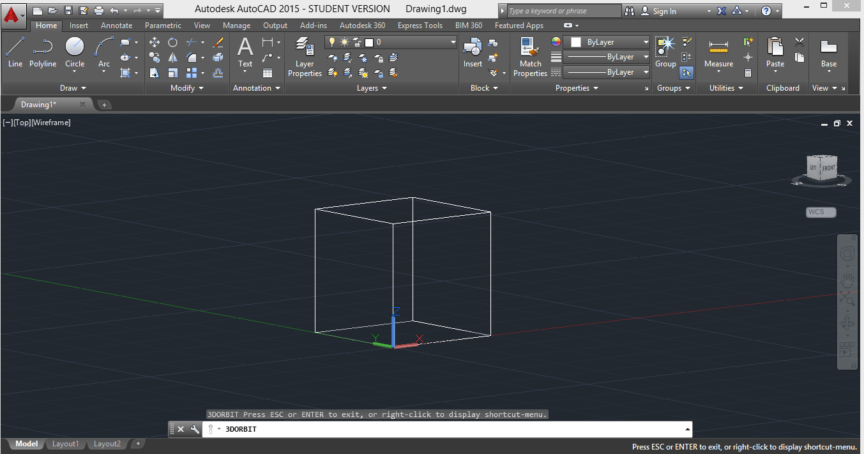Toggle ribbon minimize state button
The height and width of the screenshot is (454, 864).
point(568,26)
